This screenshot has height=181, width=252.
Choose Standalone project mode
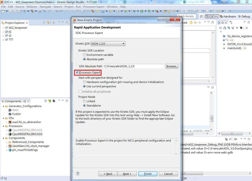coord(84,105)
